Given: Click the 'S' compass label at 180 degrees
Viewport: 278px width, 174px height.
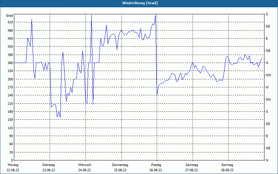Looking at the screenshot, I should (x=267, y=112).
